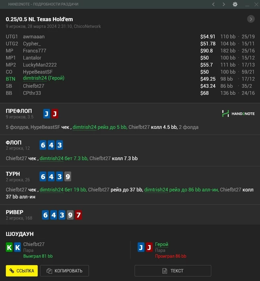Click red J card in preflop section

pos(55,114)
